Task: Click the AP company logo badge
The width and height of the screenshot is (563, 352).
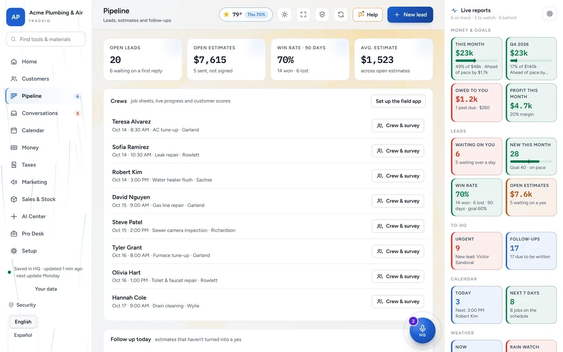Action: pyautogui.click(x=15, y=17)
